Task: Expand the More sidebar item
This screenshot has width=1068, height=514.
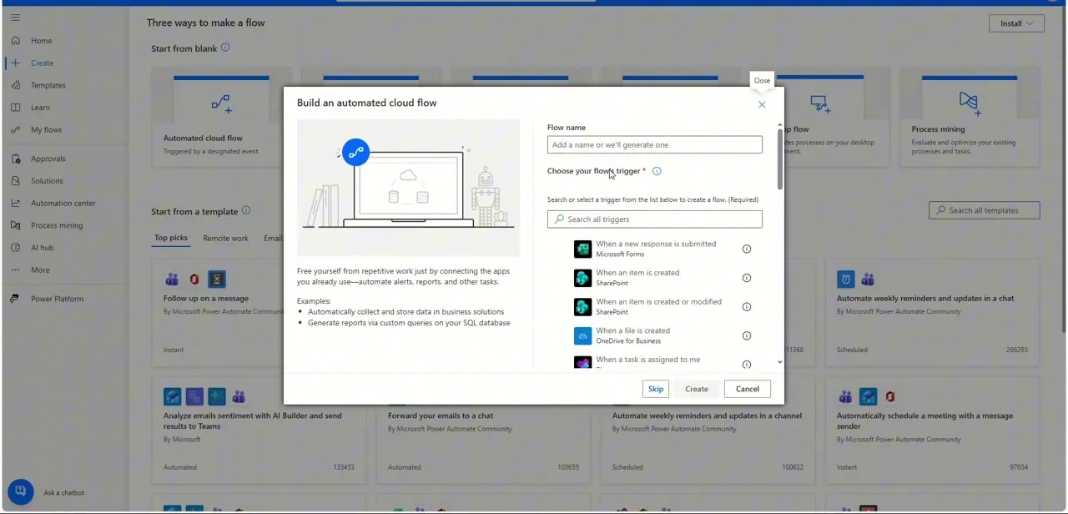Action: [40, 270]
